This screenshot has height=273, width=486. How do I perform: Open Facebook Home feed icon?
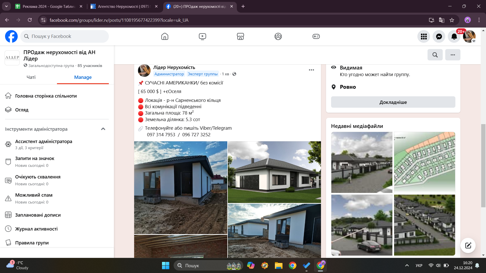pyautogui.click(x=165, y=36)
